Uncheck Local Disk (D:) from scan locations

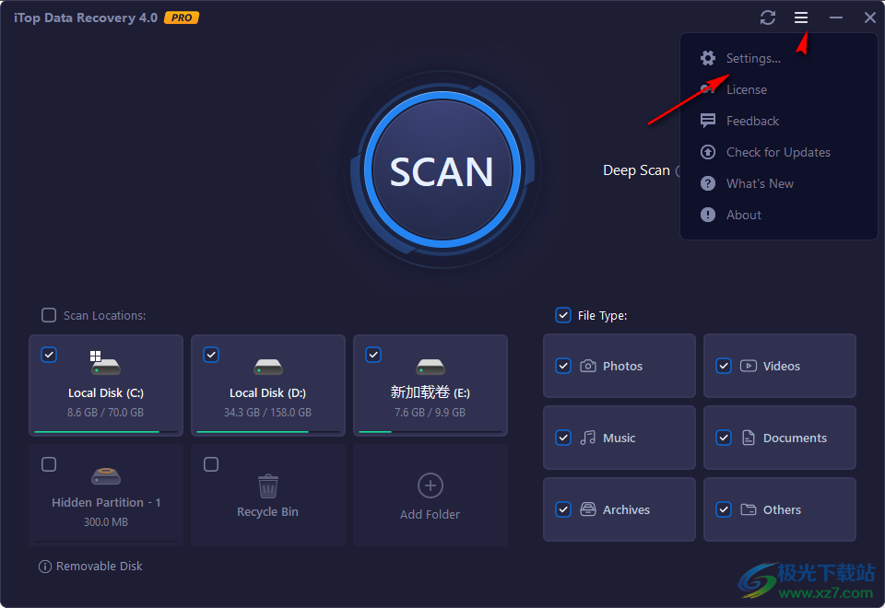pos(211,355)
